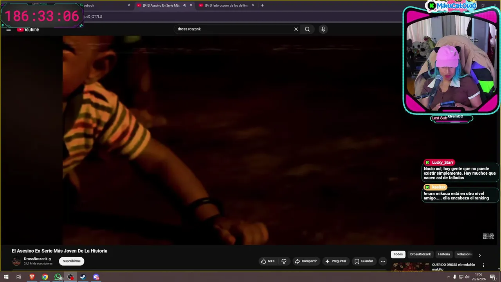Open options for QUERIDO DROSS video

click(483, 265)
